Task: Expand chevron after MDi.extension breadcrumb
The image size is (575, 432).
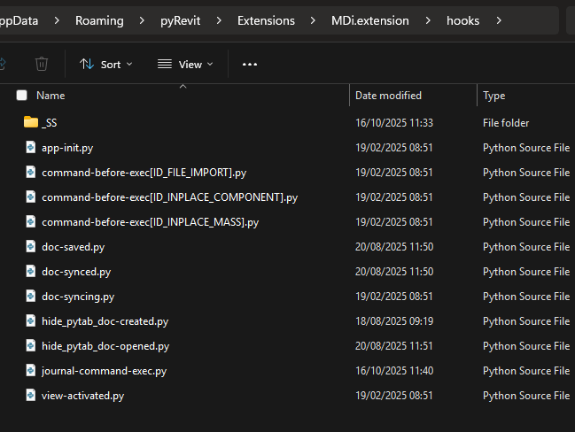Action: pyautogui.click(x=428, y=20)
